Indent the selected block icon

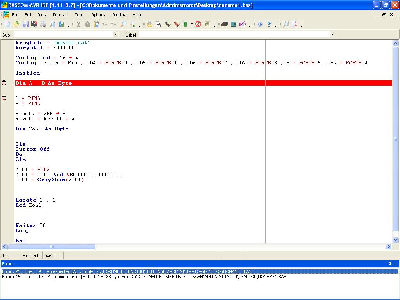tap(105, 24)
